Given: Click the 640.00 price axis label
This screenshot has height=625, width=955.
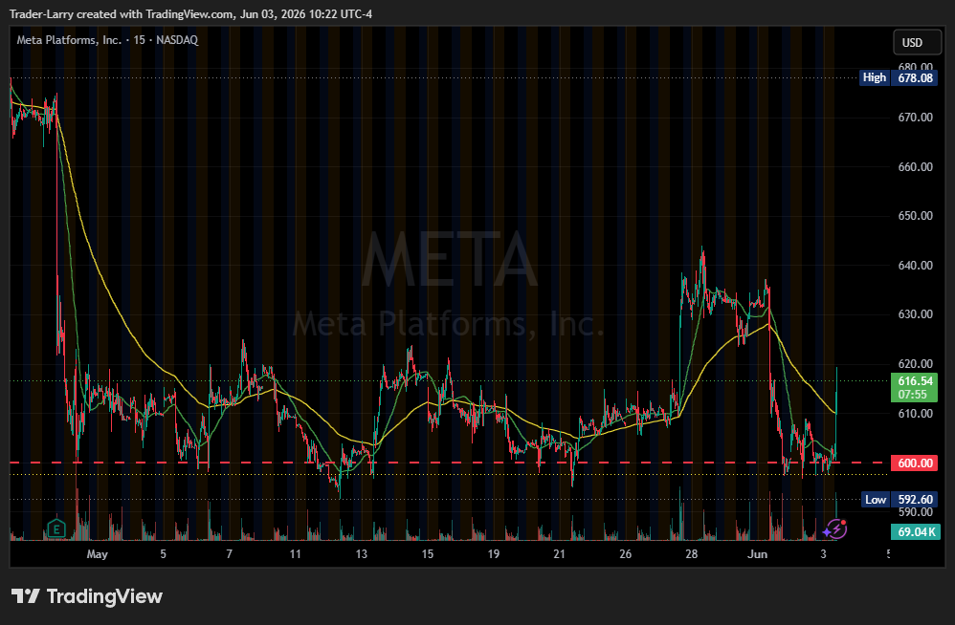Looking at the screenshot, I should point(916,265).
